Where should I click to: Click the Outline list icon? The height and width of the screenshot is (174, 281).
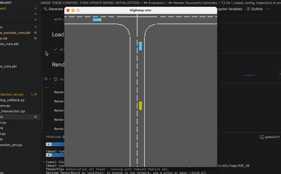[248, 9]
